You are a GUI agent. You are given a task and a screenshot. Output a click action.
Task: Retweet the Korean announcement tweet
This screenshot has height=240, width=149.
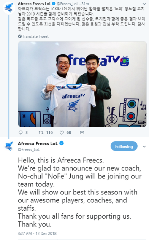click(41, 132)
